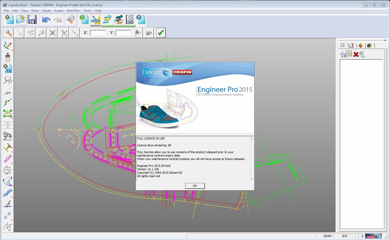Save with the purple floppy disk icon

point(32,19)
